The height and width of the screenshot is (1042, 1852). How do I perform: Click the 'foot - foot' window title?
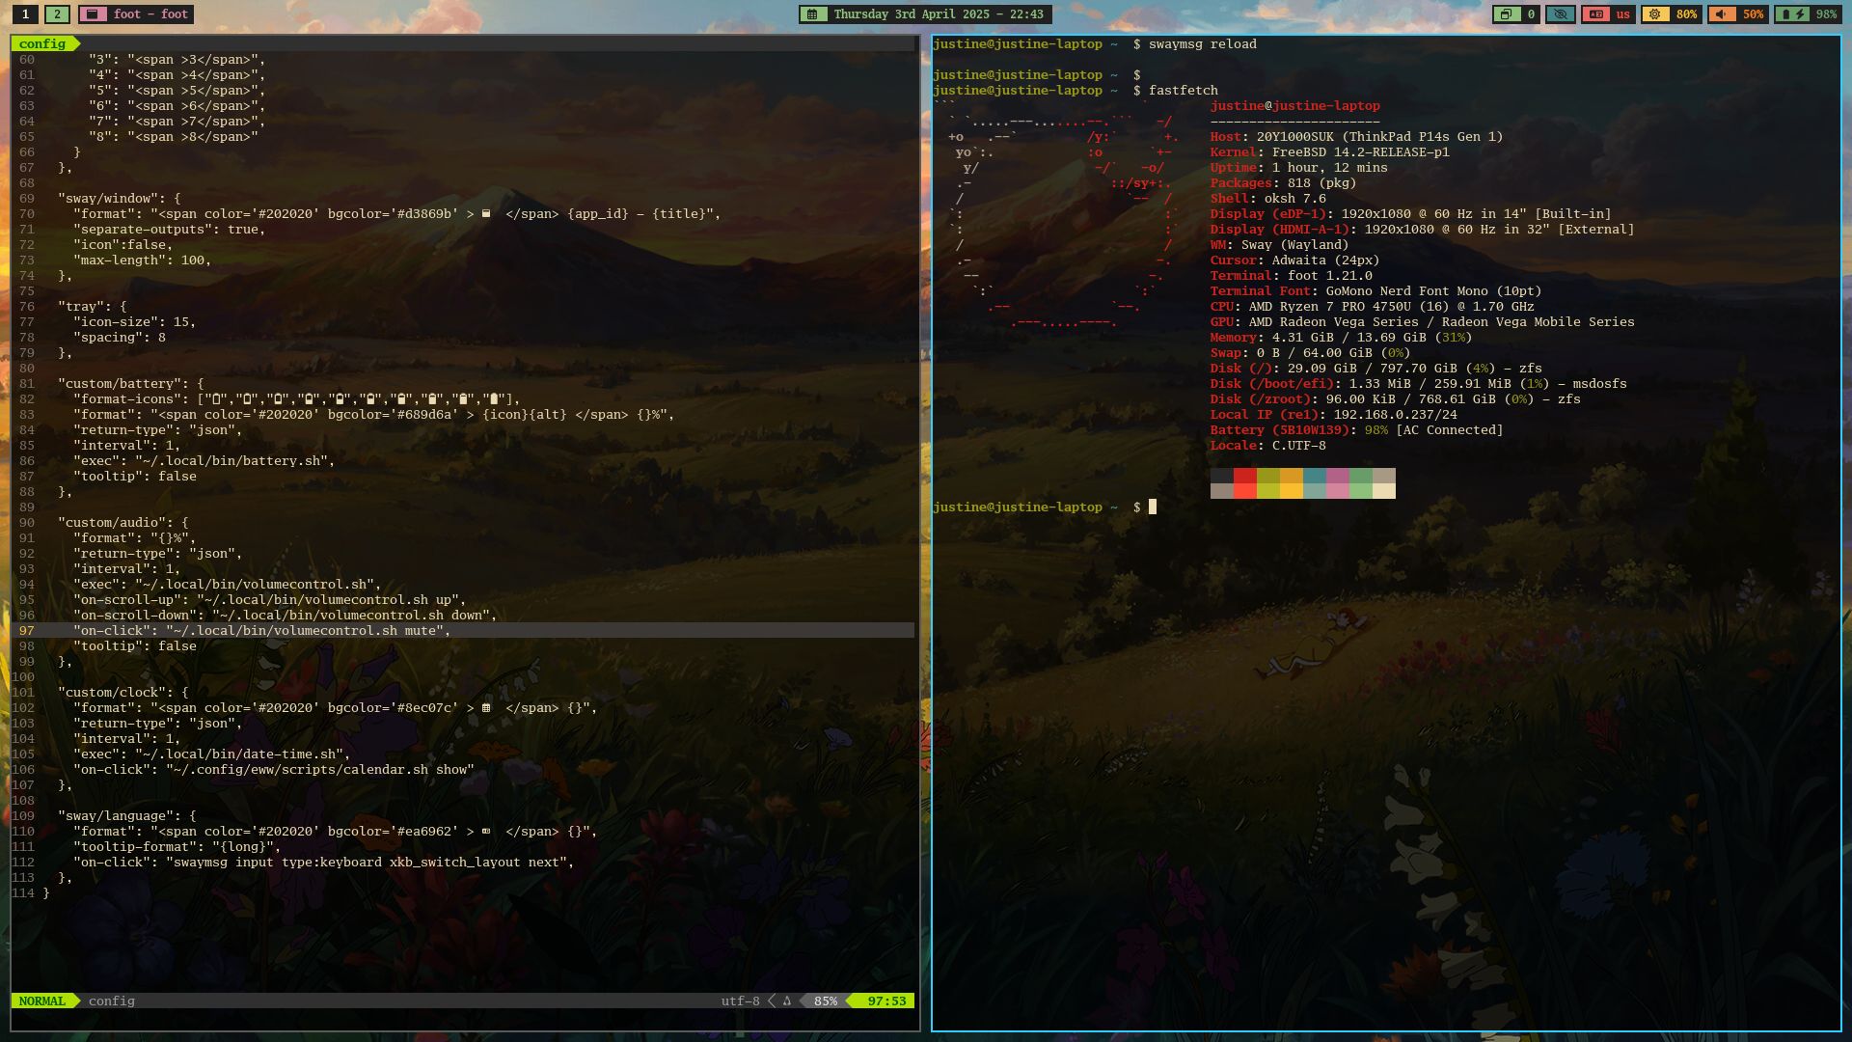point(150,14)
